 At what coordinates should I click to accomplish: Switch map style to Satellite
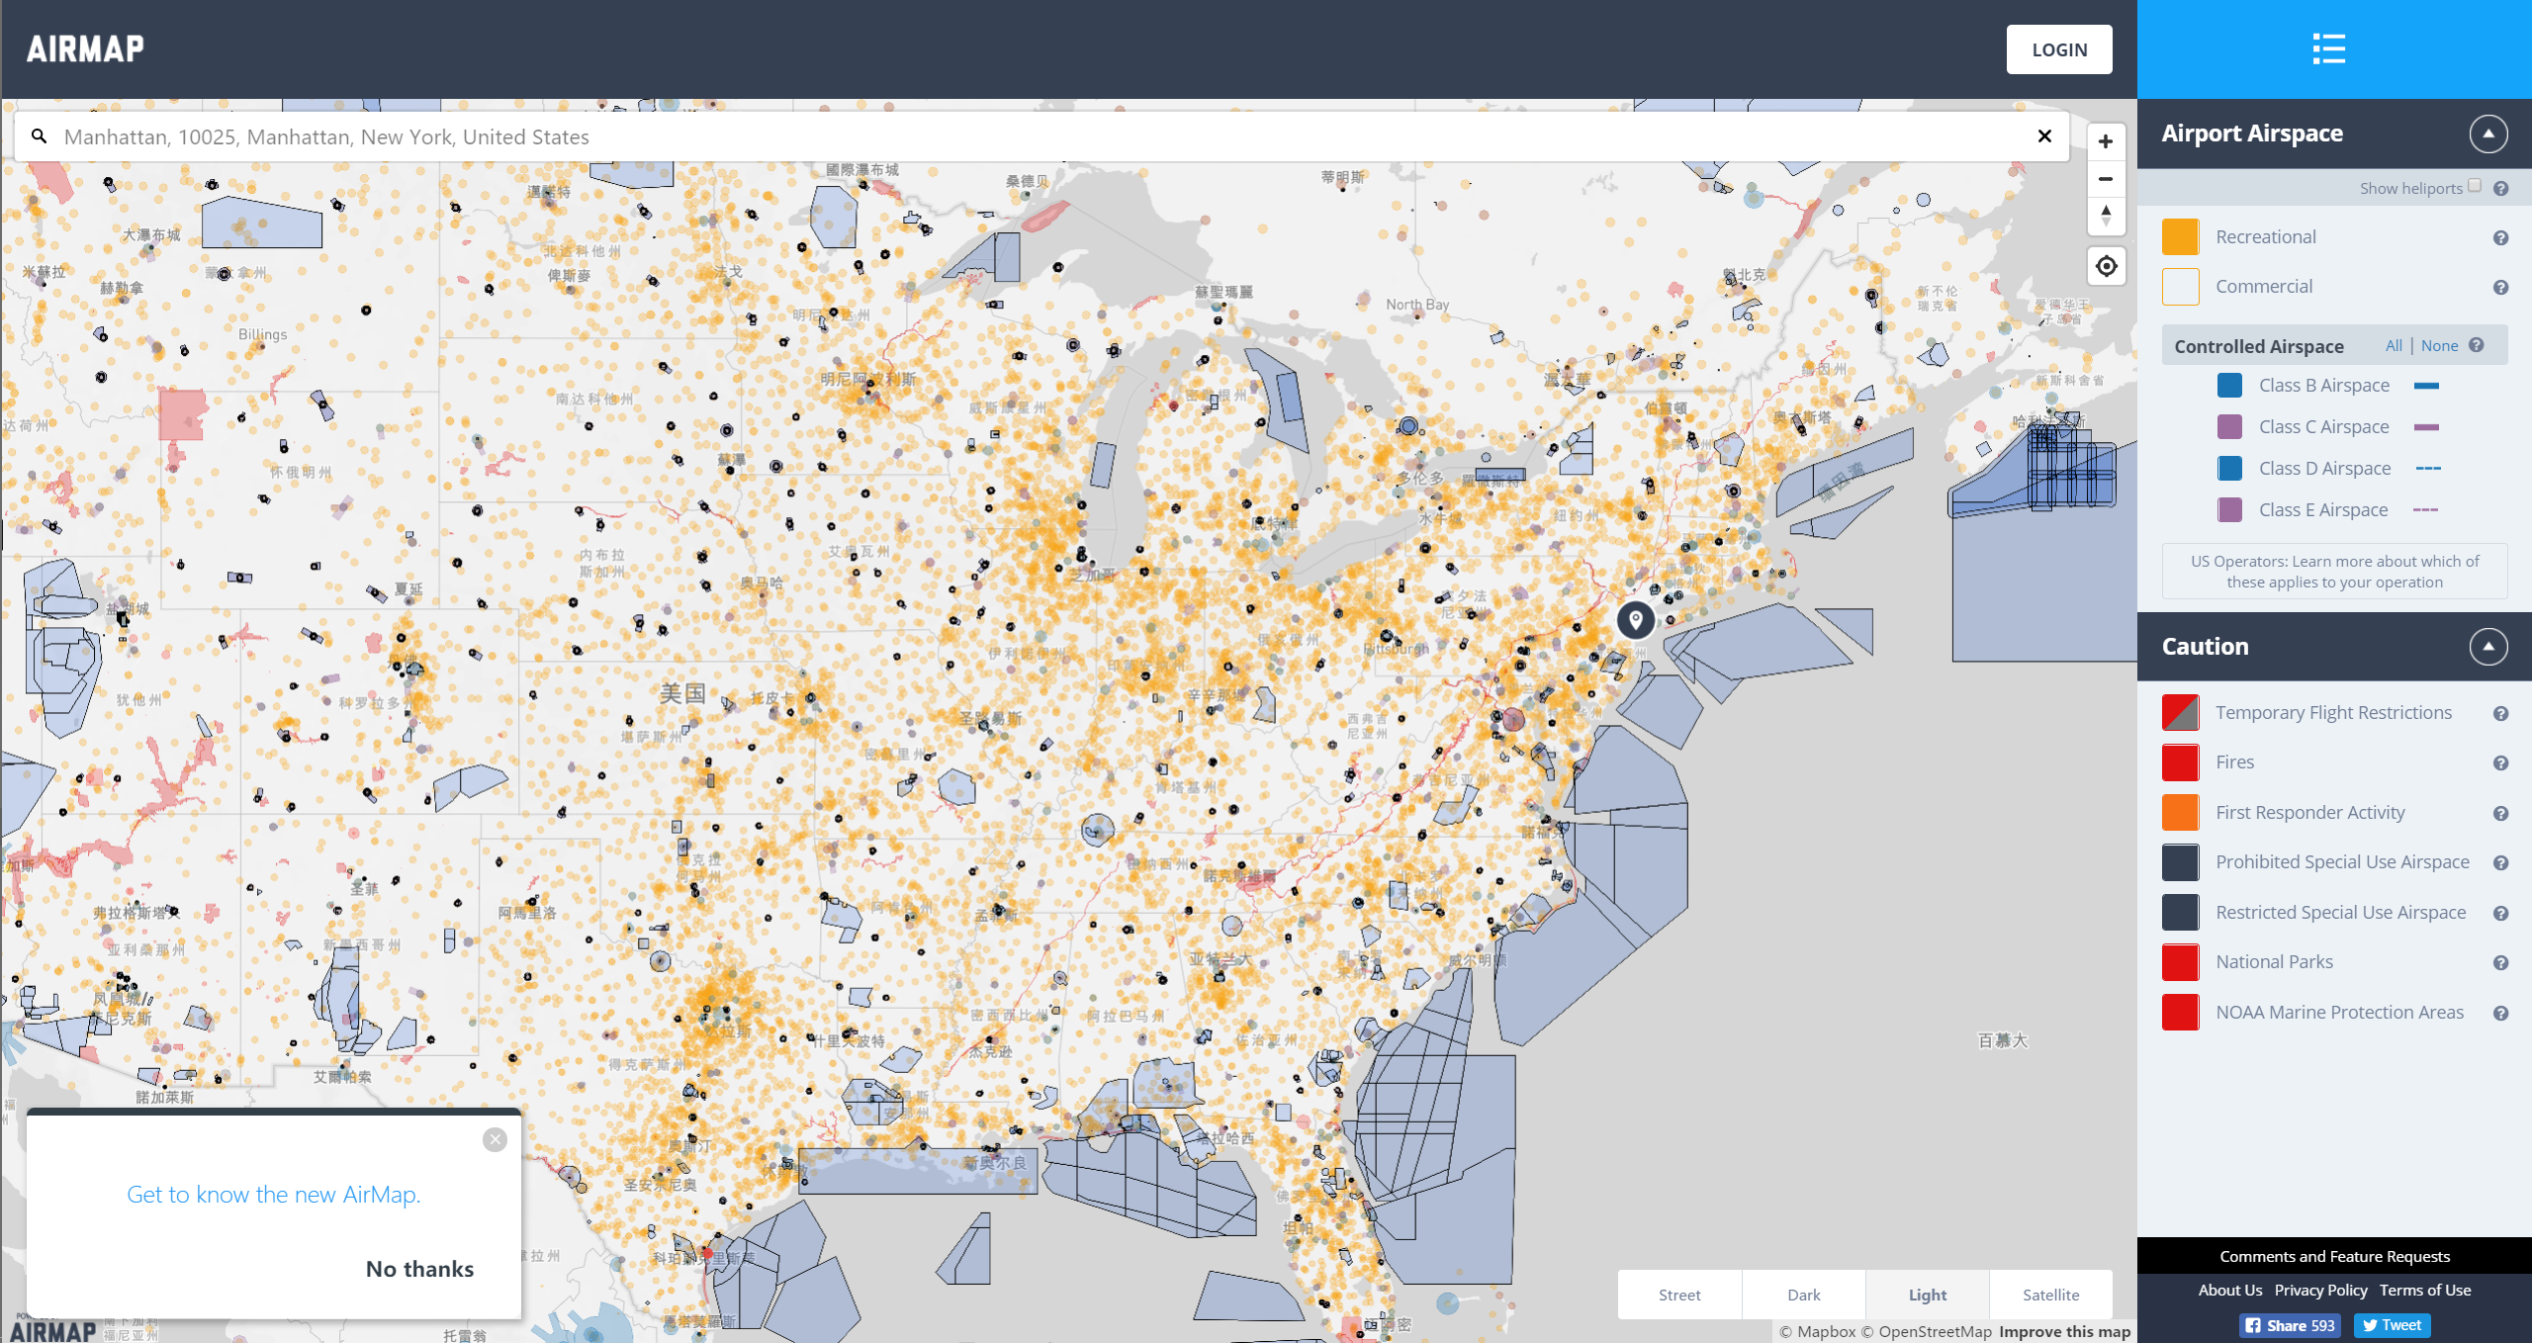pos(2050,1295)
